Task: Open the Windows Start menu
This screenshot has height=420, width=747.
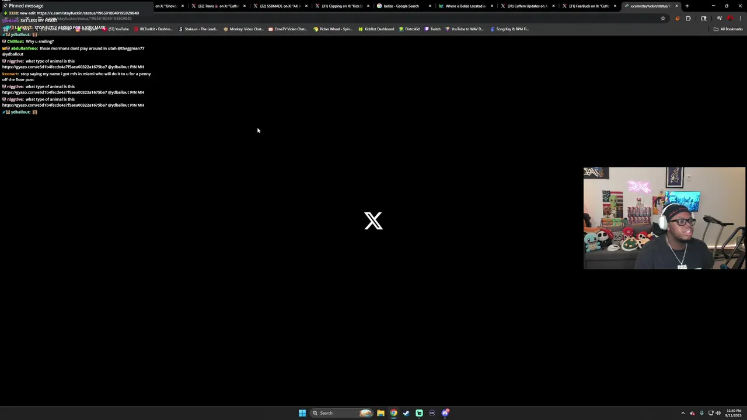Action: tap(302, 413)
